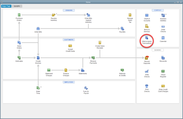Expand the Enter Time dropdown arrow
Image resolution: width=183 pixels, height=119 pixels.
(41, 87)
